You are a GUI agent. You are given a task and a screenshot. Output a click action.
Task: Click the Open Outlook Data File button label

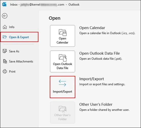[62, 66]
